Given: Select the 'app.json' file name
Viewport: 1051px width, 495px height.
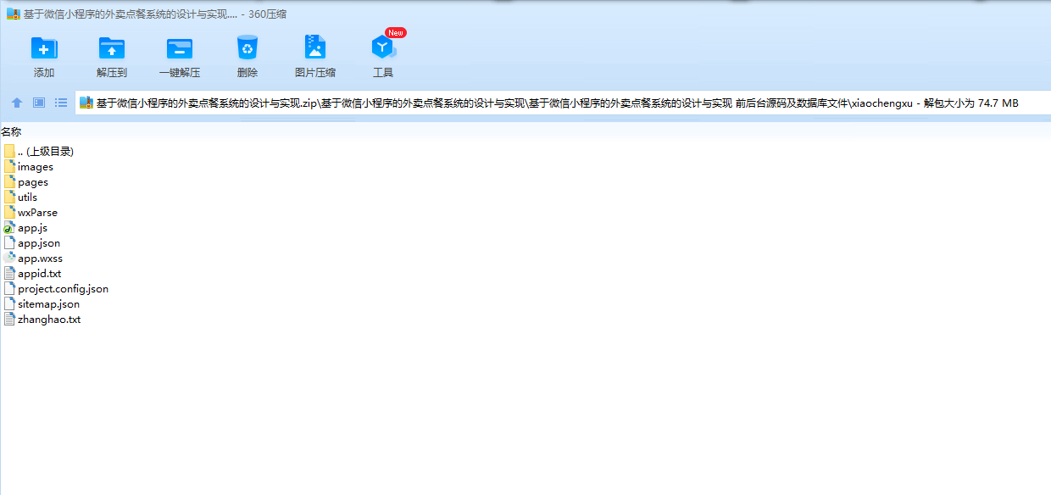Looking at the screenshot, I should [x=39, y=243].
